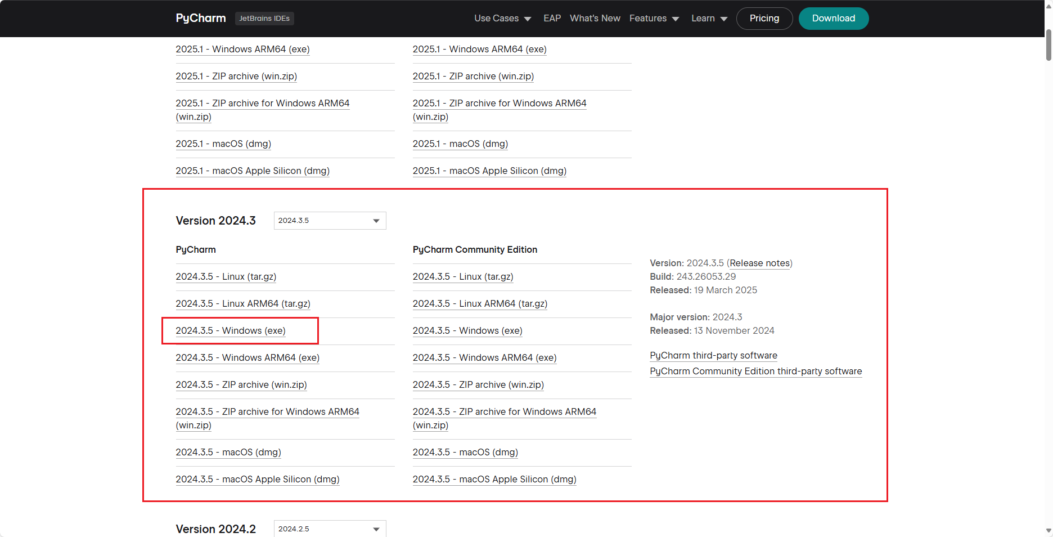1053x537 pixels.
Task: Download Community Edition 2024.3.5 macOS dmg
Action: coord(465,452)
